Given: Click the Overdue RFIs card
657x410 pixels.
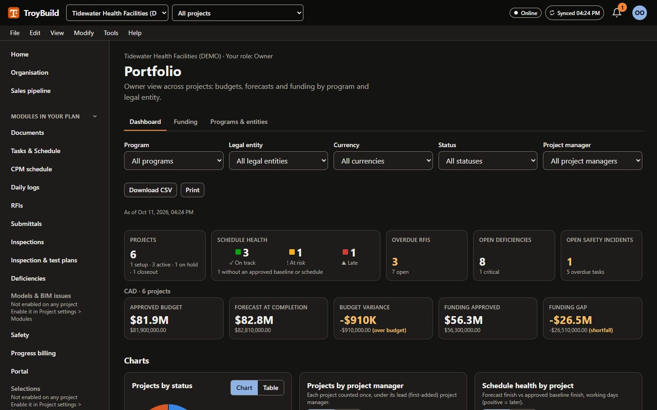Looking at the screenshot, I should 427,256.
